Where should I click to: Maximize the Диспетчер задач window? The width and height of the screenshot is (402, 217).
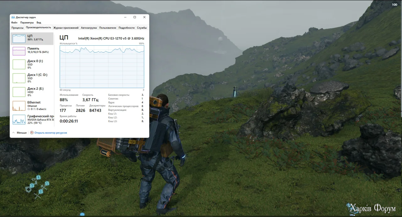click(135, 17)
